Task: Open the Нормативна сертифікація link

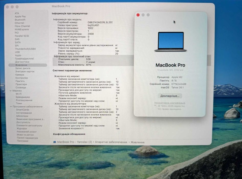Action: click(x=170, y=103)
